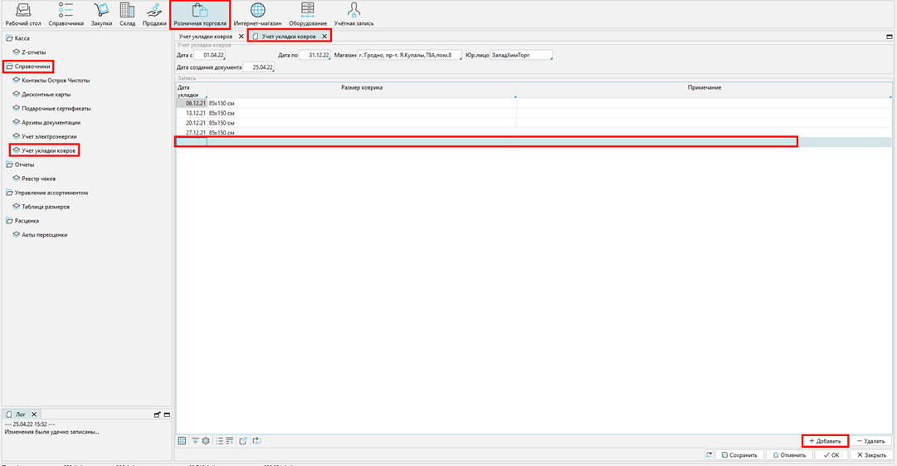Open the Закупки section with the cart icon
The image size is (897, 466).
click(x=101, y=14)
